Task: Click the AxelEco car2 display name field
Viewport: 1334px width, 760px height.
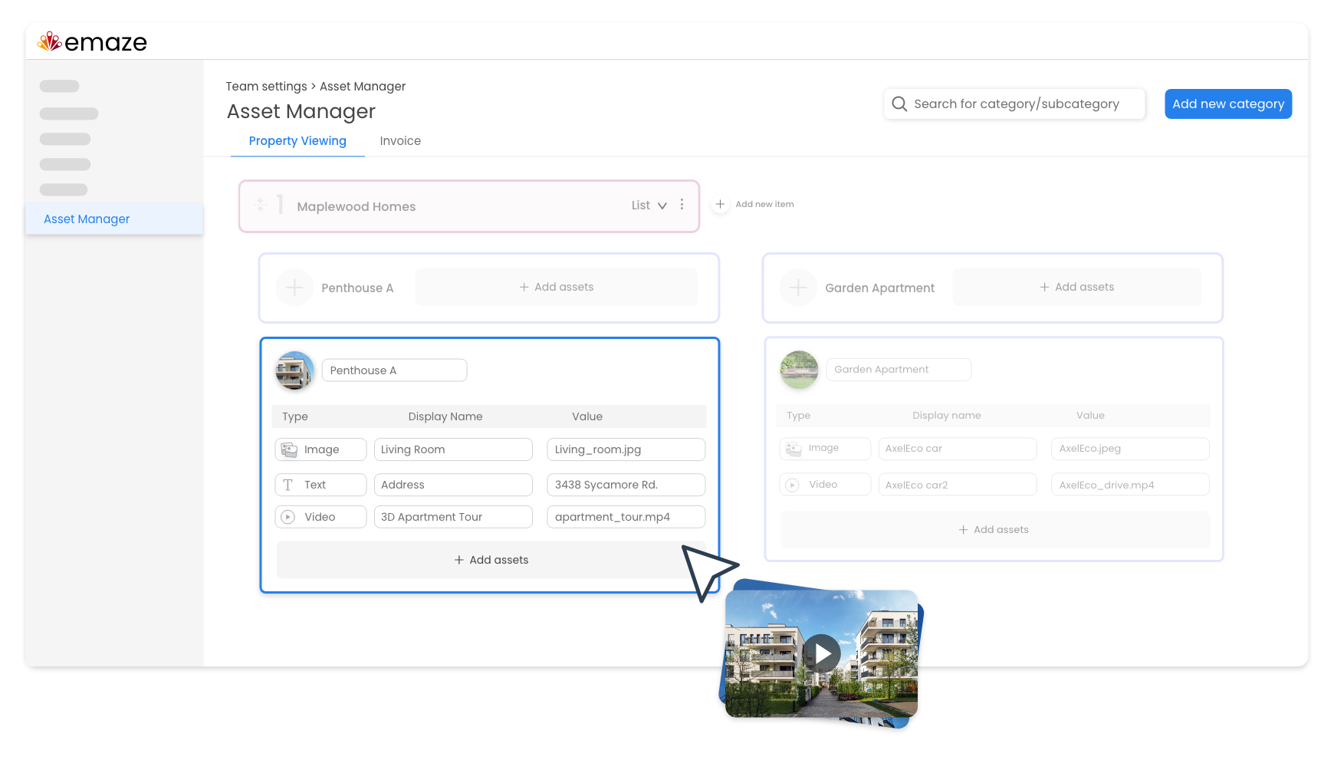Action: [x=958, y=485]
